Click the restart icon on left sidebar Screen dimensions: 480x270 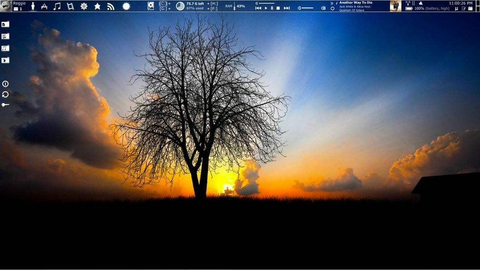pyautogui.click(x=5, y=94)
